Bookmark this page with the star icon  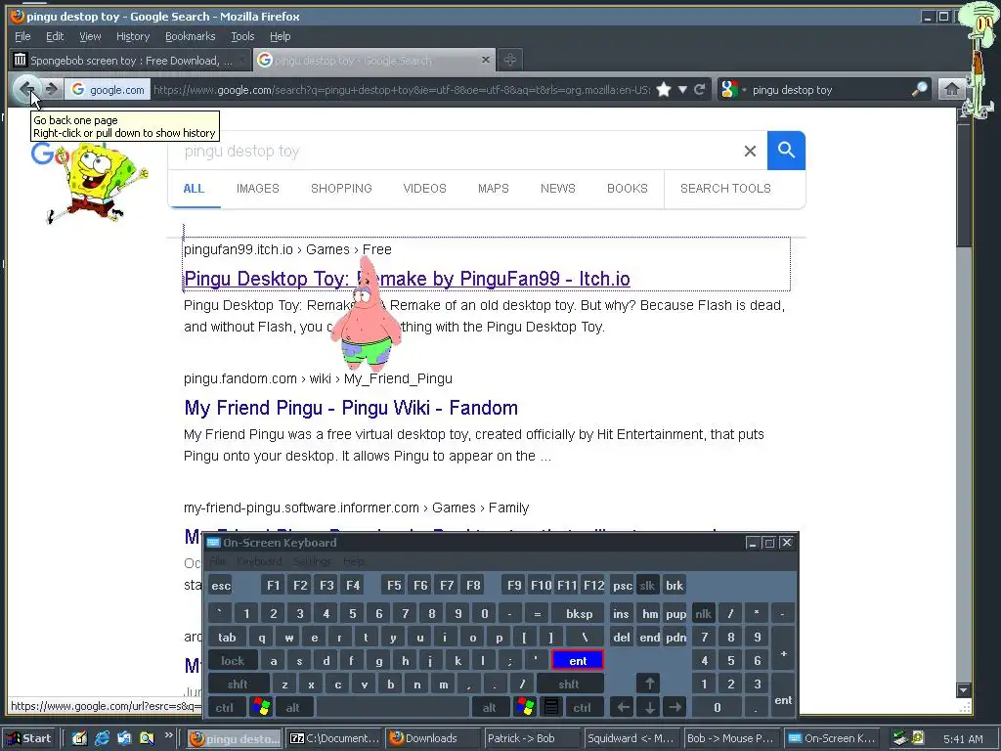664,89
